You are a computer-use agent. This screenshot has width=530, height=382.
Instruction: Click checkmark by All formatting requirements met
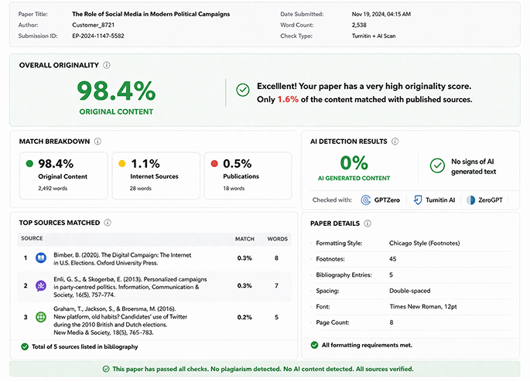coord(314,345)
